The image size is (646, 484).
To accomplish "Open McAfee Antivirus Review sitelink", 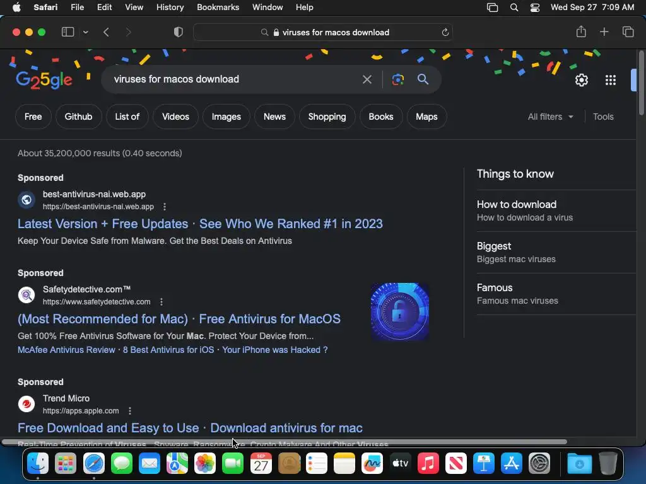I will (66, 350).
